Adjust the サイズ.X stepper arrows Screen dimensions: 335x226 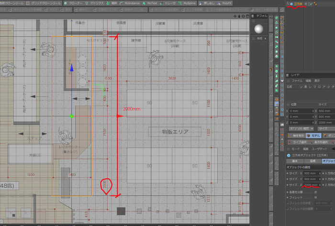point(320,173)
